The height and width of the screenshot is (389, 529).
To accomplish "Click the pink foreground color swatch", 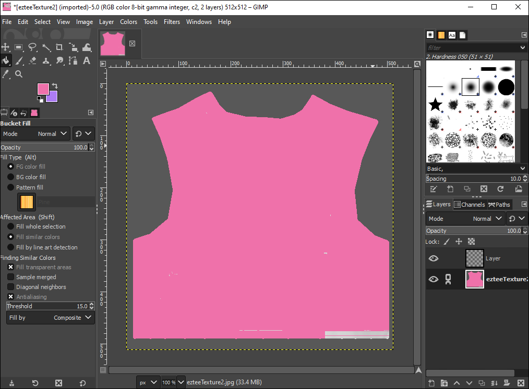I will (x=43, y=89).
